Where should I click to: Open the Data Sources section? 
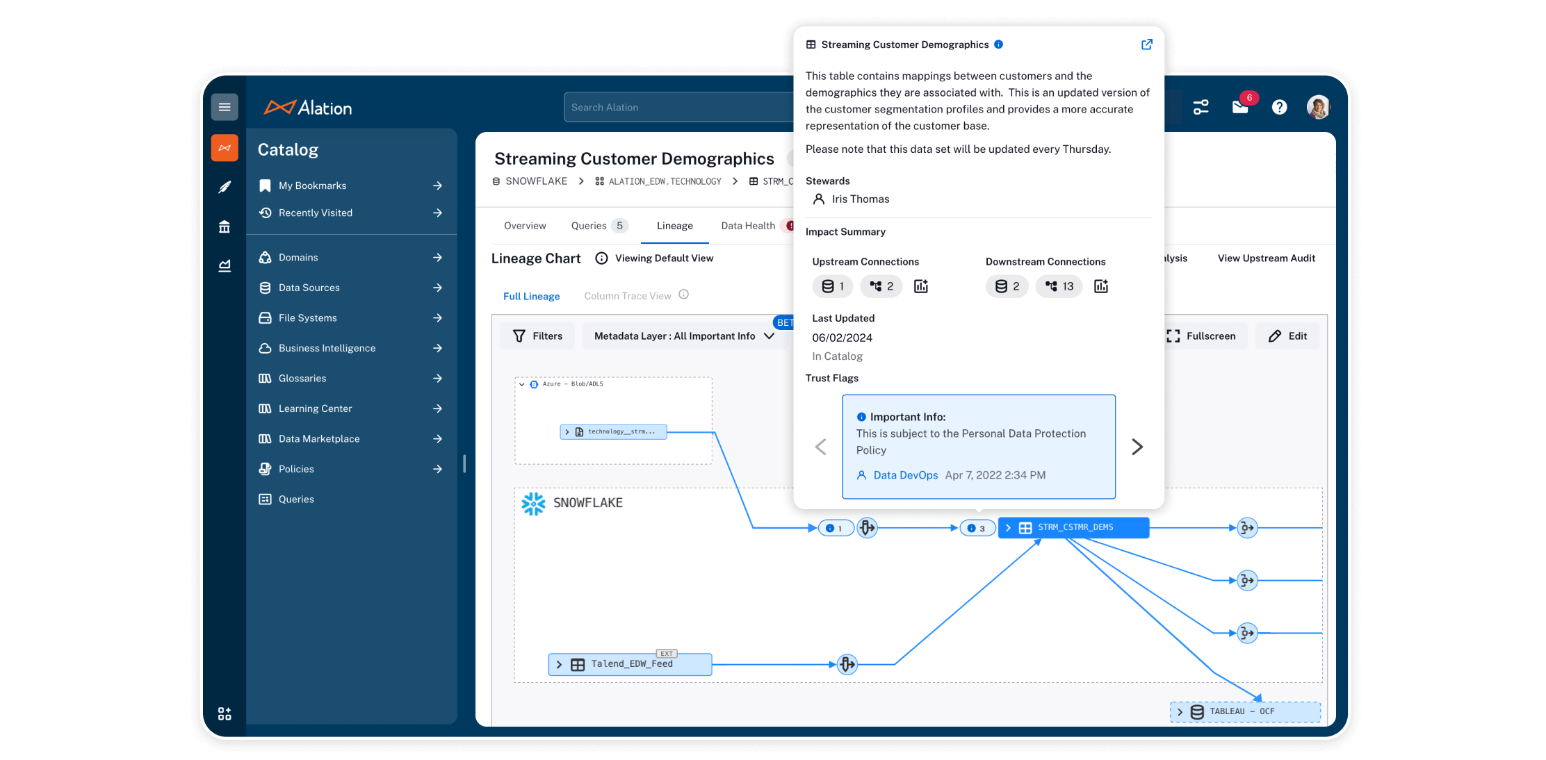coord(309,287)
